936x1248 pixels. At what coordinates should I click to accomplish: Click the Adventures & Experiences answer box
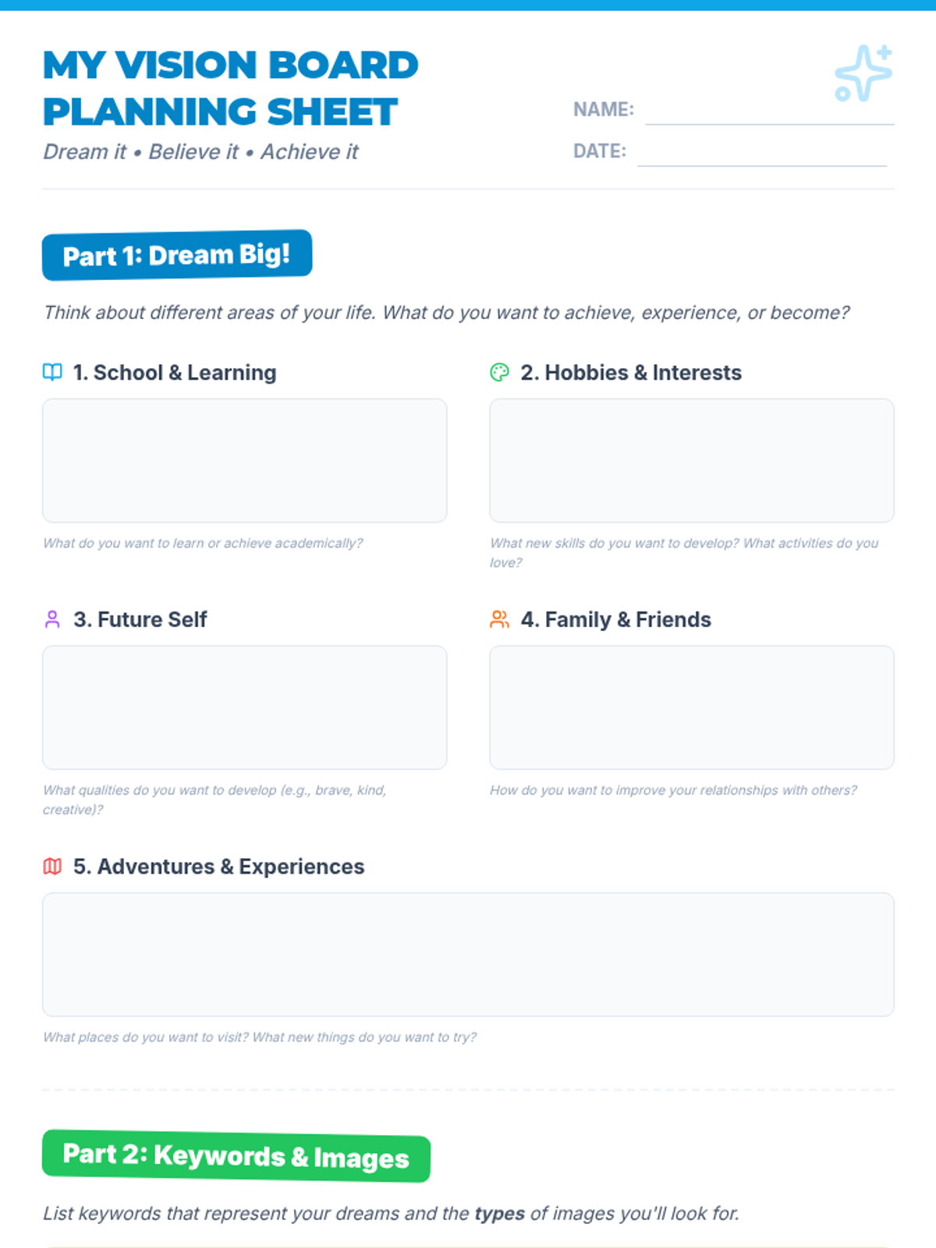point(468,954)
